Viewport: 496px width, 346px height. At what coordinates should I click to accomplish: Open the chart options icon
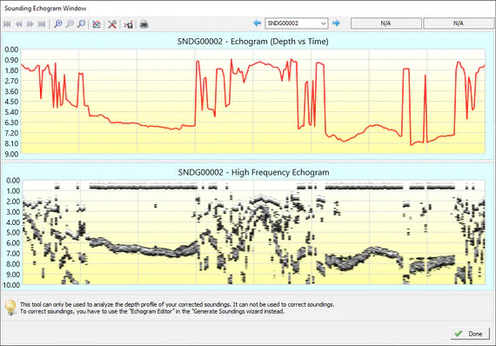click(x=97, y=24)
